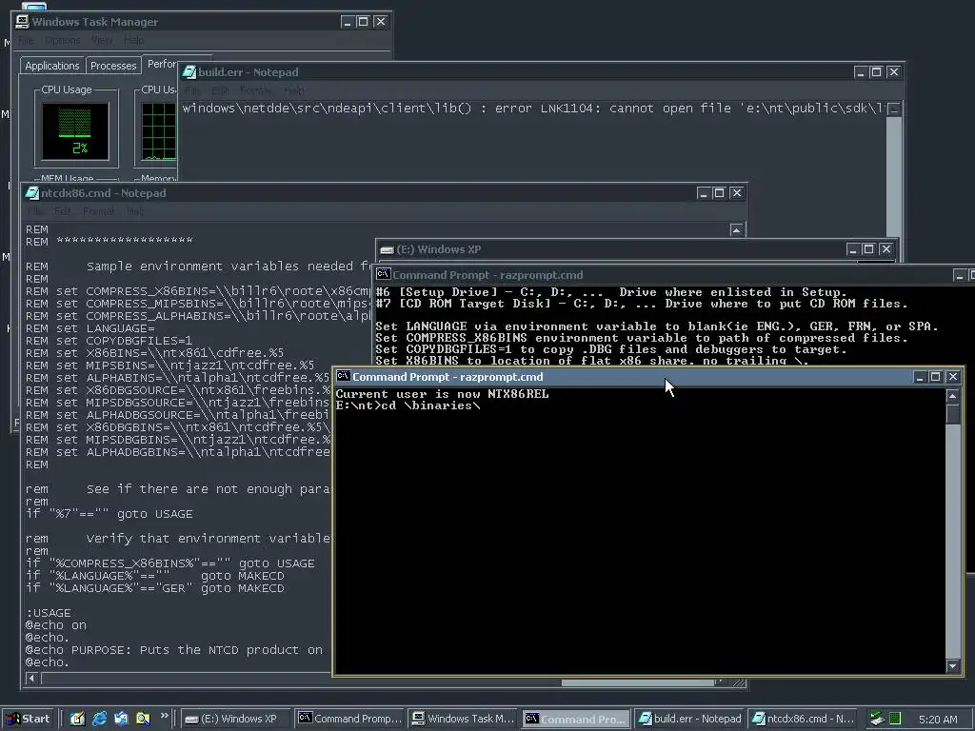This screenshot has height=731, width=975.
Task: Click the CPU Usage 2% gauge
Action: (75, 131)
